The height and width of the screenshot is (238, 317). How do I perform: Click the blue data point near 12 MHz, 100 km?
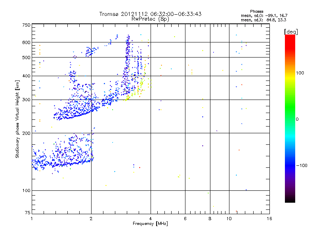(x=246, y=190)
